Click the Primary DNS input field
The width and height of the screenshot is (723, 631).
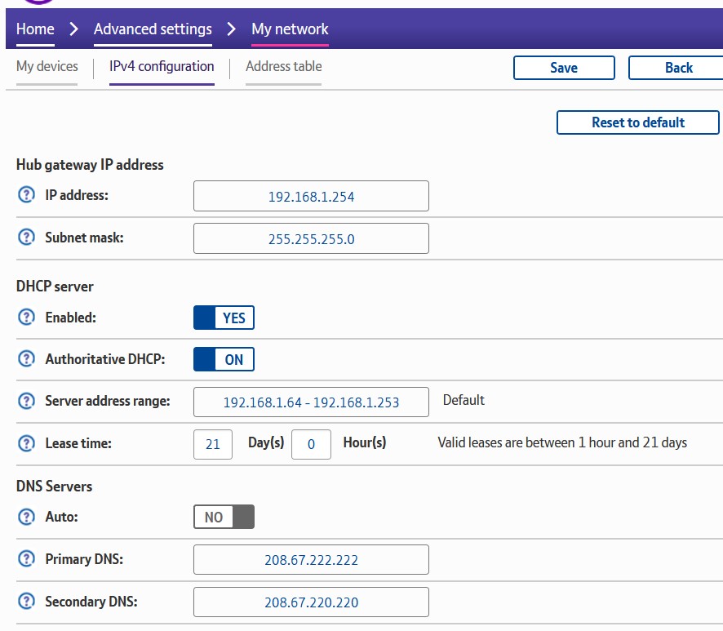click(x=311, y=560)
